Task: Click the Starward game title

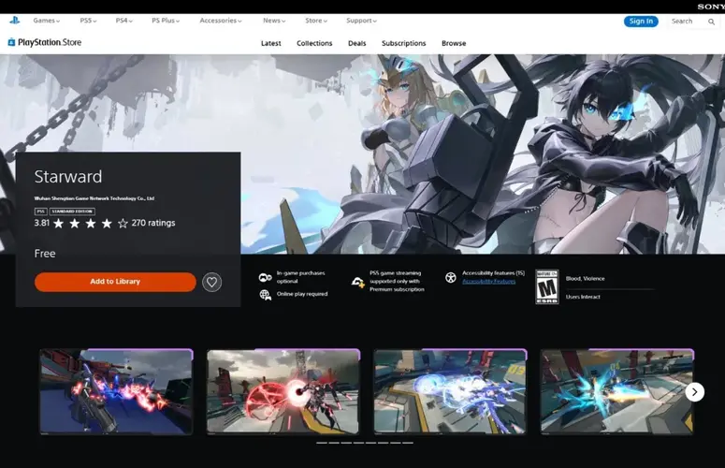Action: pyautogui.click(x=68, y=177)
